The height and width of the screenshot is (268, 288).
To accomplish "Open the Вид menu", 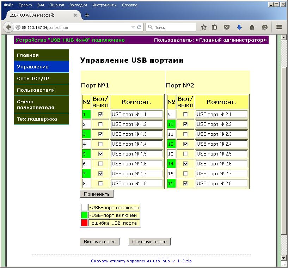I will click(41, 5).
